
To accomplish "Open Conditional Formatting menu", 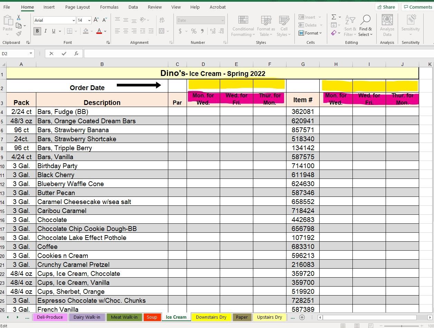I will pos(243,26).
